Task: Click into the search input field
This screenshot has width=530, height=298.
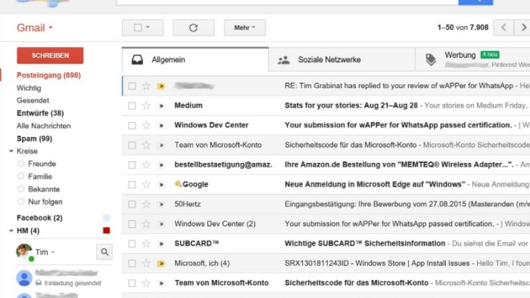Action: 287,2
